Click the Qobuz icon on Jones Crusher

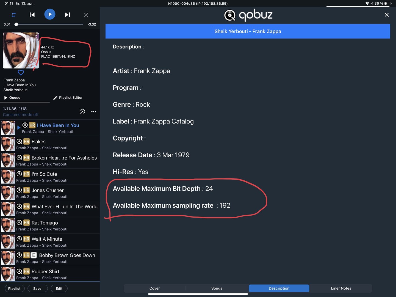(19, 190)
